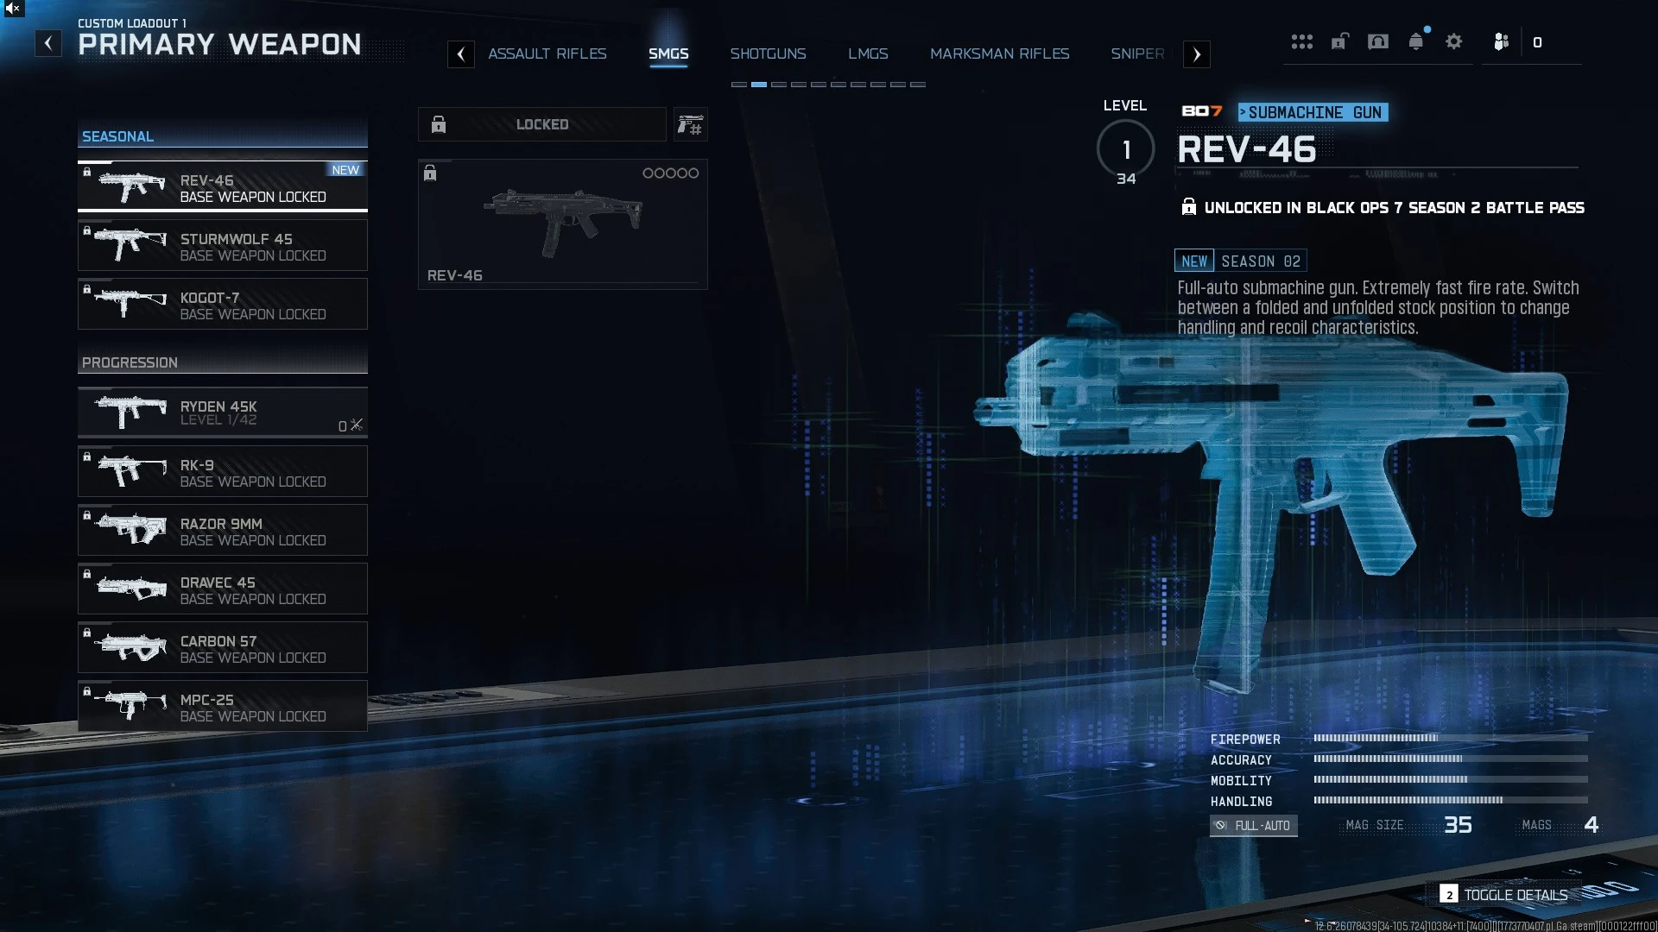Toggle the Full-Auto fire mode badge
This screenshot has width=1658, height=932.
pyautogui.click(x=1254, y=826)
